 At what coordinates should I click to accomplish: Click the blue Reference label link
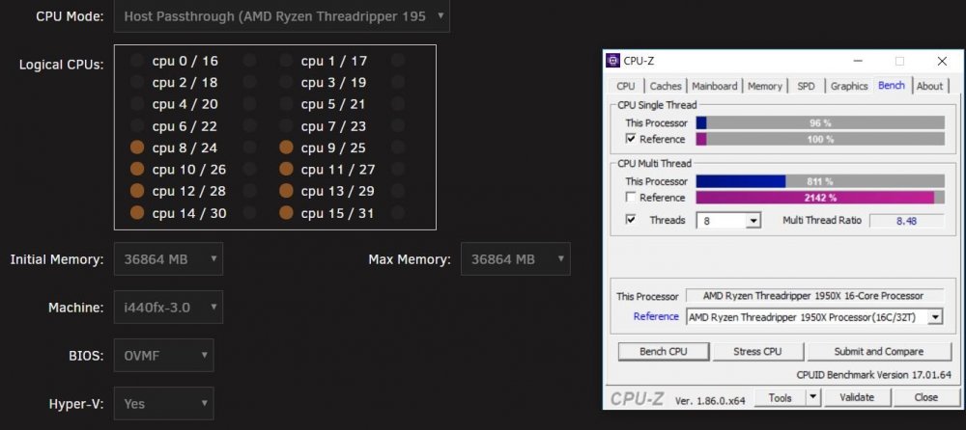656,316
